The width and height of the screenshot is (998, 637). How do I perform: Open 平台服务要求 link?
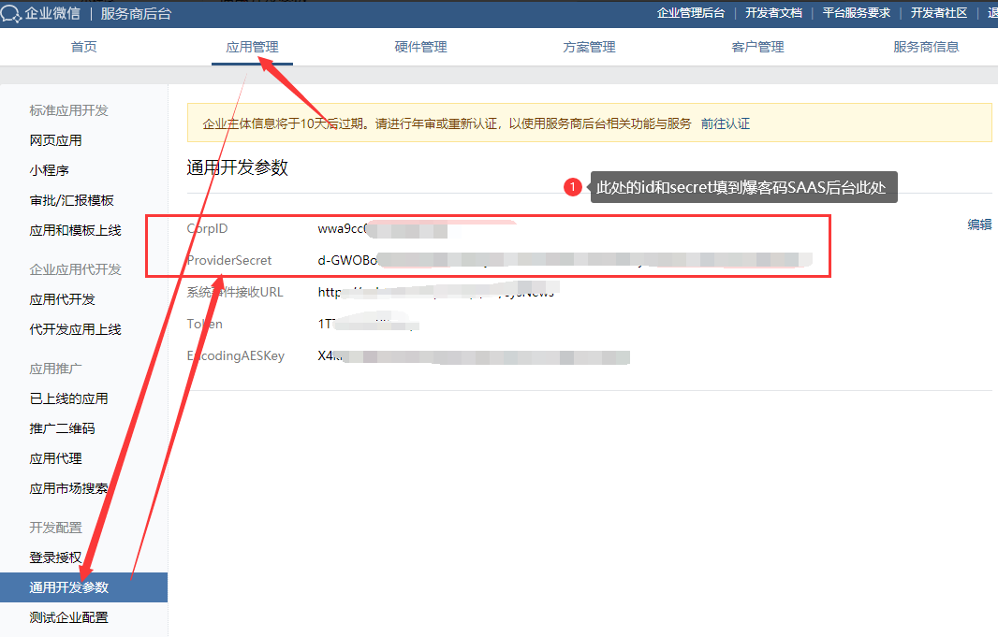[x=856, y=13]
